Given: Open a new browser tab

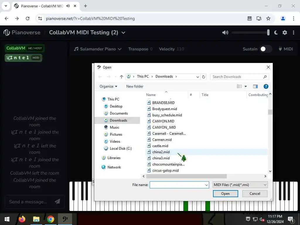Looking at the screenshot, I should point(86,6).
